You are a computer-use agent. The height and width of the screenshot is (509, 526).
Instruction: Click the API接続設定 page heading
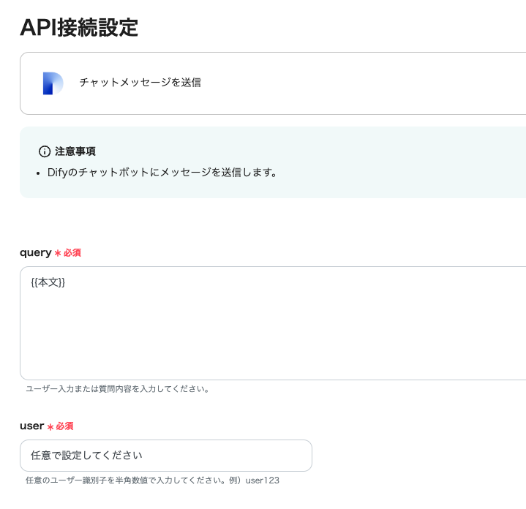79,27
